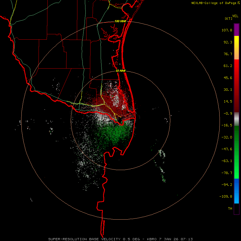
Task: Select the 30.1 velocity scale value
Action: tap(228, 90)
